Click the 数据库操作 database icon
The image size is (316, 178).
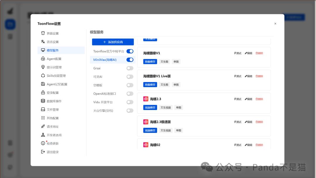coord(43,101)
